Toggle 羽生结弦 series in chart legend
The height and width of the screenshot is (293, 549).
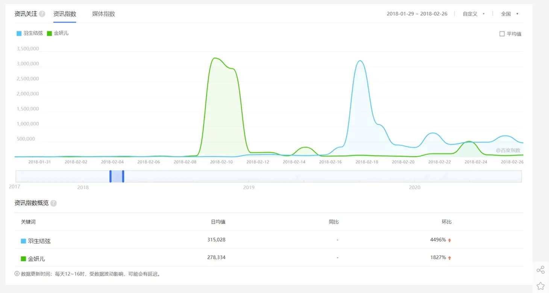(x=30, y=33)
